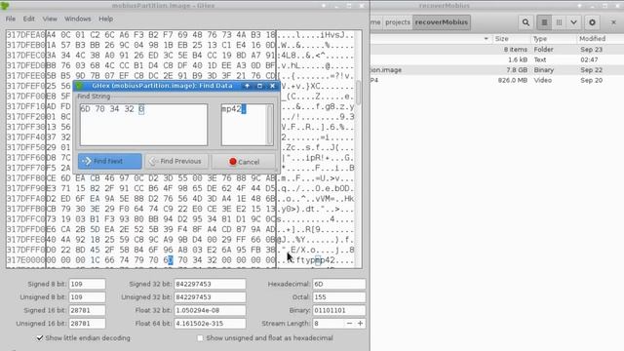Click the ftypmp42 ASCII text in hex view

pos(315,260)
